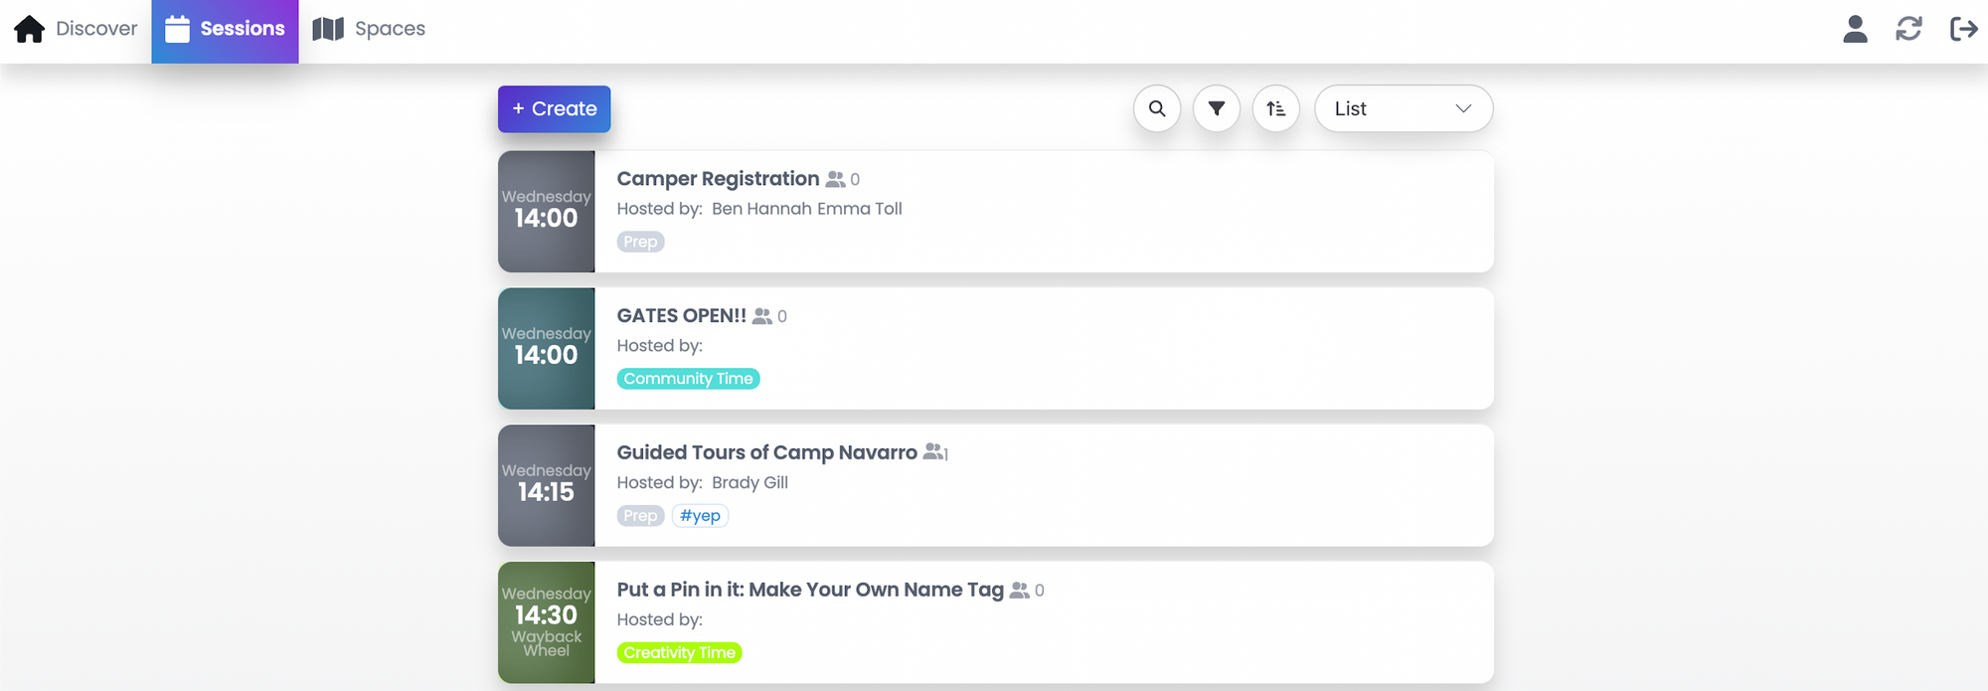This screenshot has height=691, width=1988.
Task: Open the Spaces tab
Action: [369, 29]
